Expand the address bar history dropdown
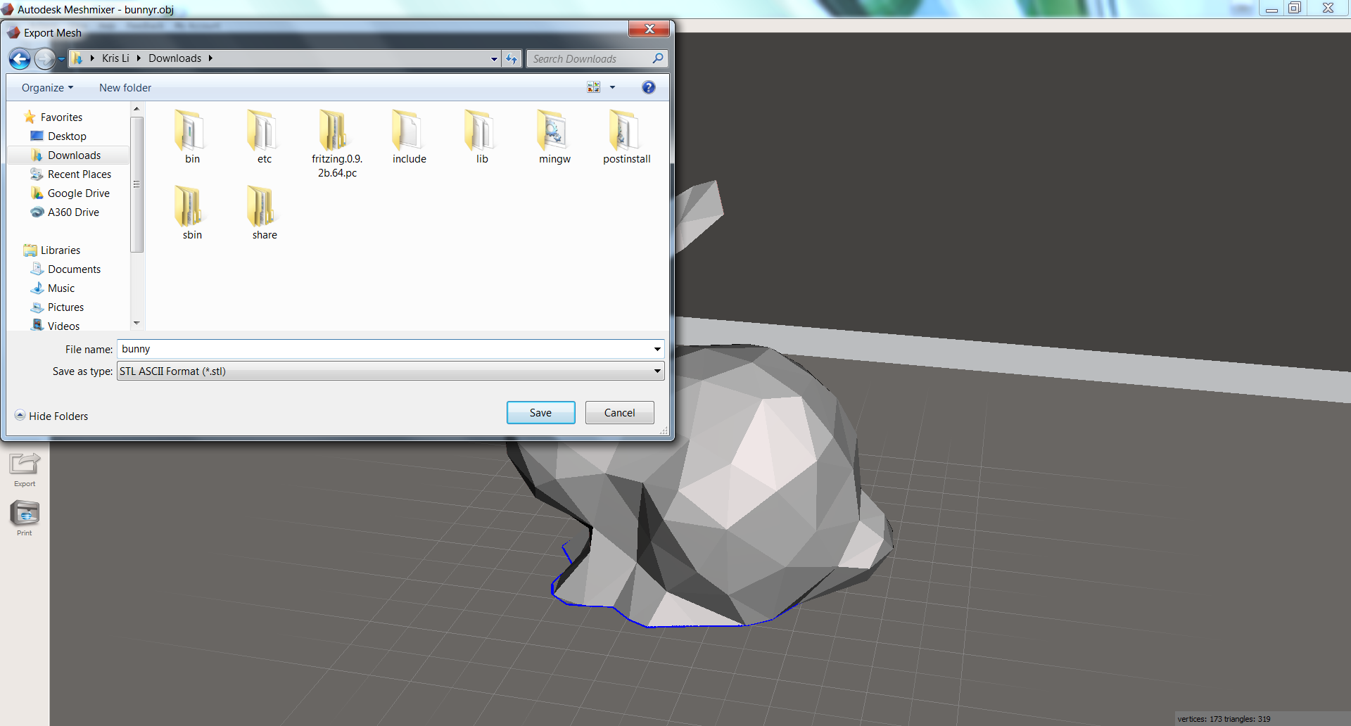 494,58
